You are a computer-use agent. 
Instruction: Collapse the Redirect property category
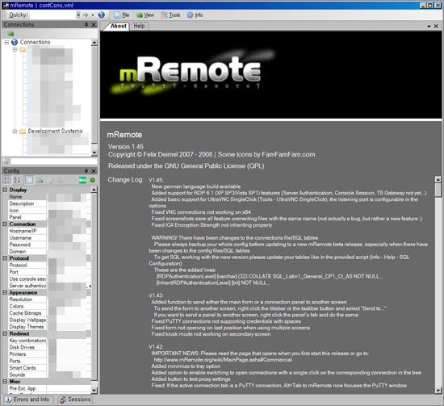pos(5,334)
